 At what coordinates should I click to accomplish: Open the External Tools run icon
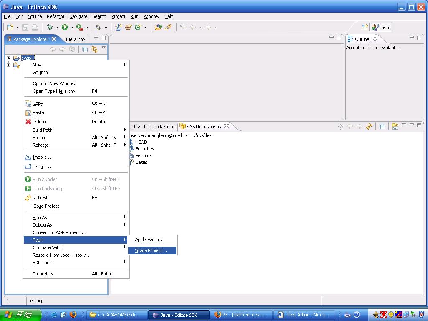80,27
